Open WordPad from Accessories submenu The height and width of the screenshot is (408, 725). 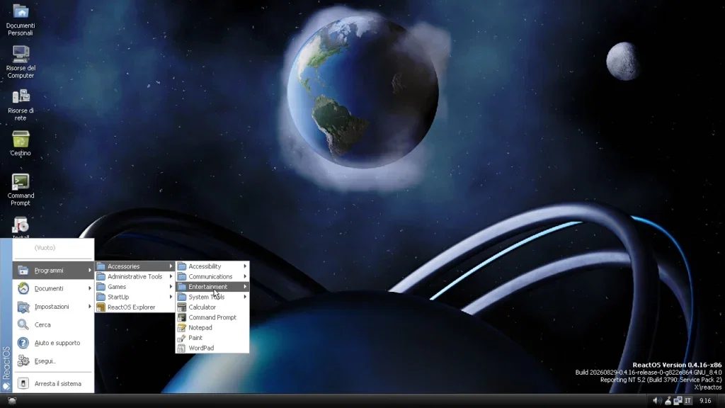pos(212,348)
